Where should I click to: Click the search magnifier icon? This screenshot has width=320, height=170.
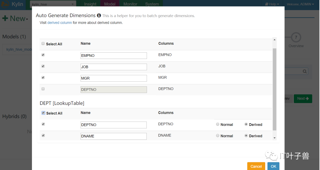click(305, 71)
